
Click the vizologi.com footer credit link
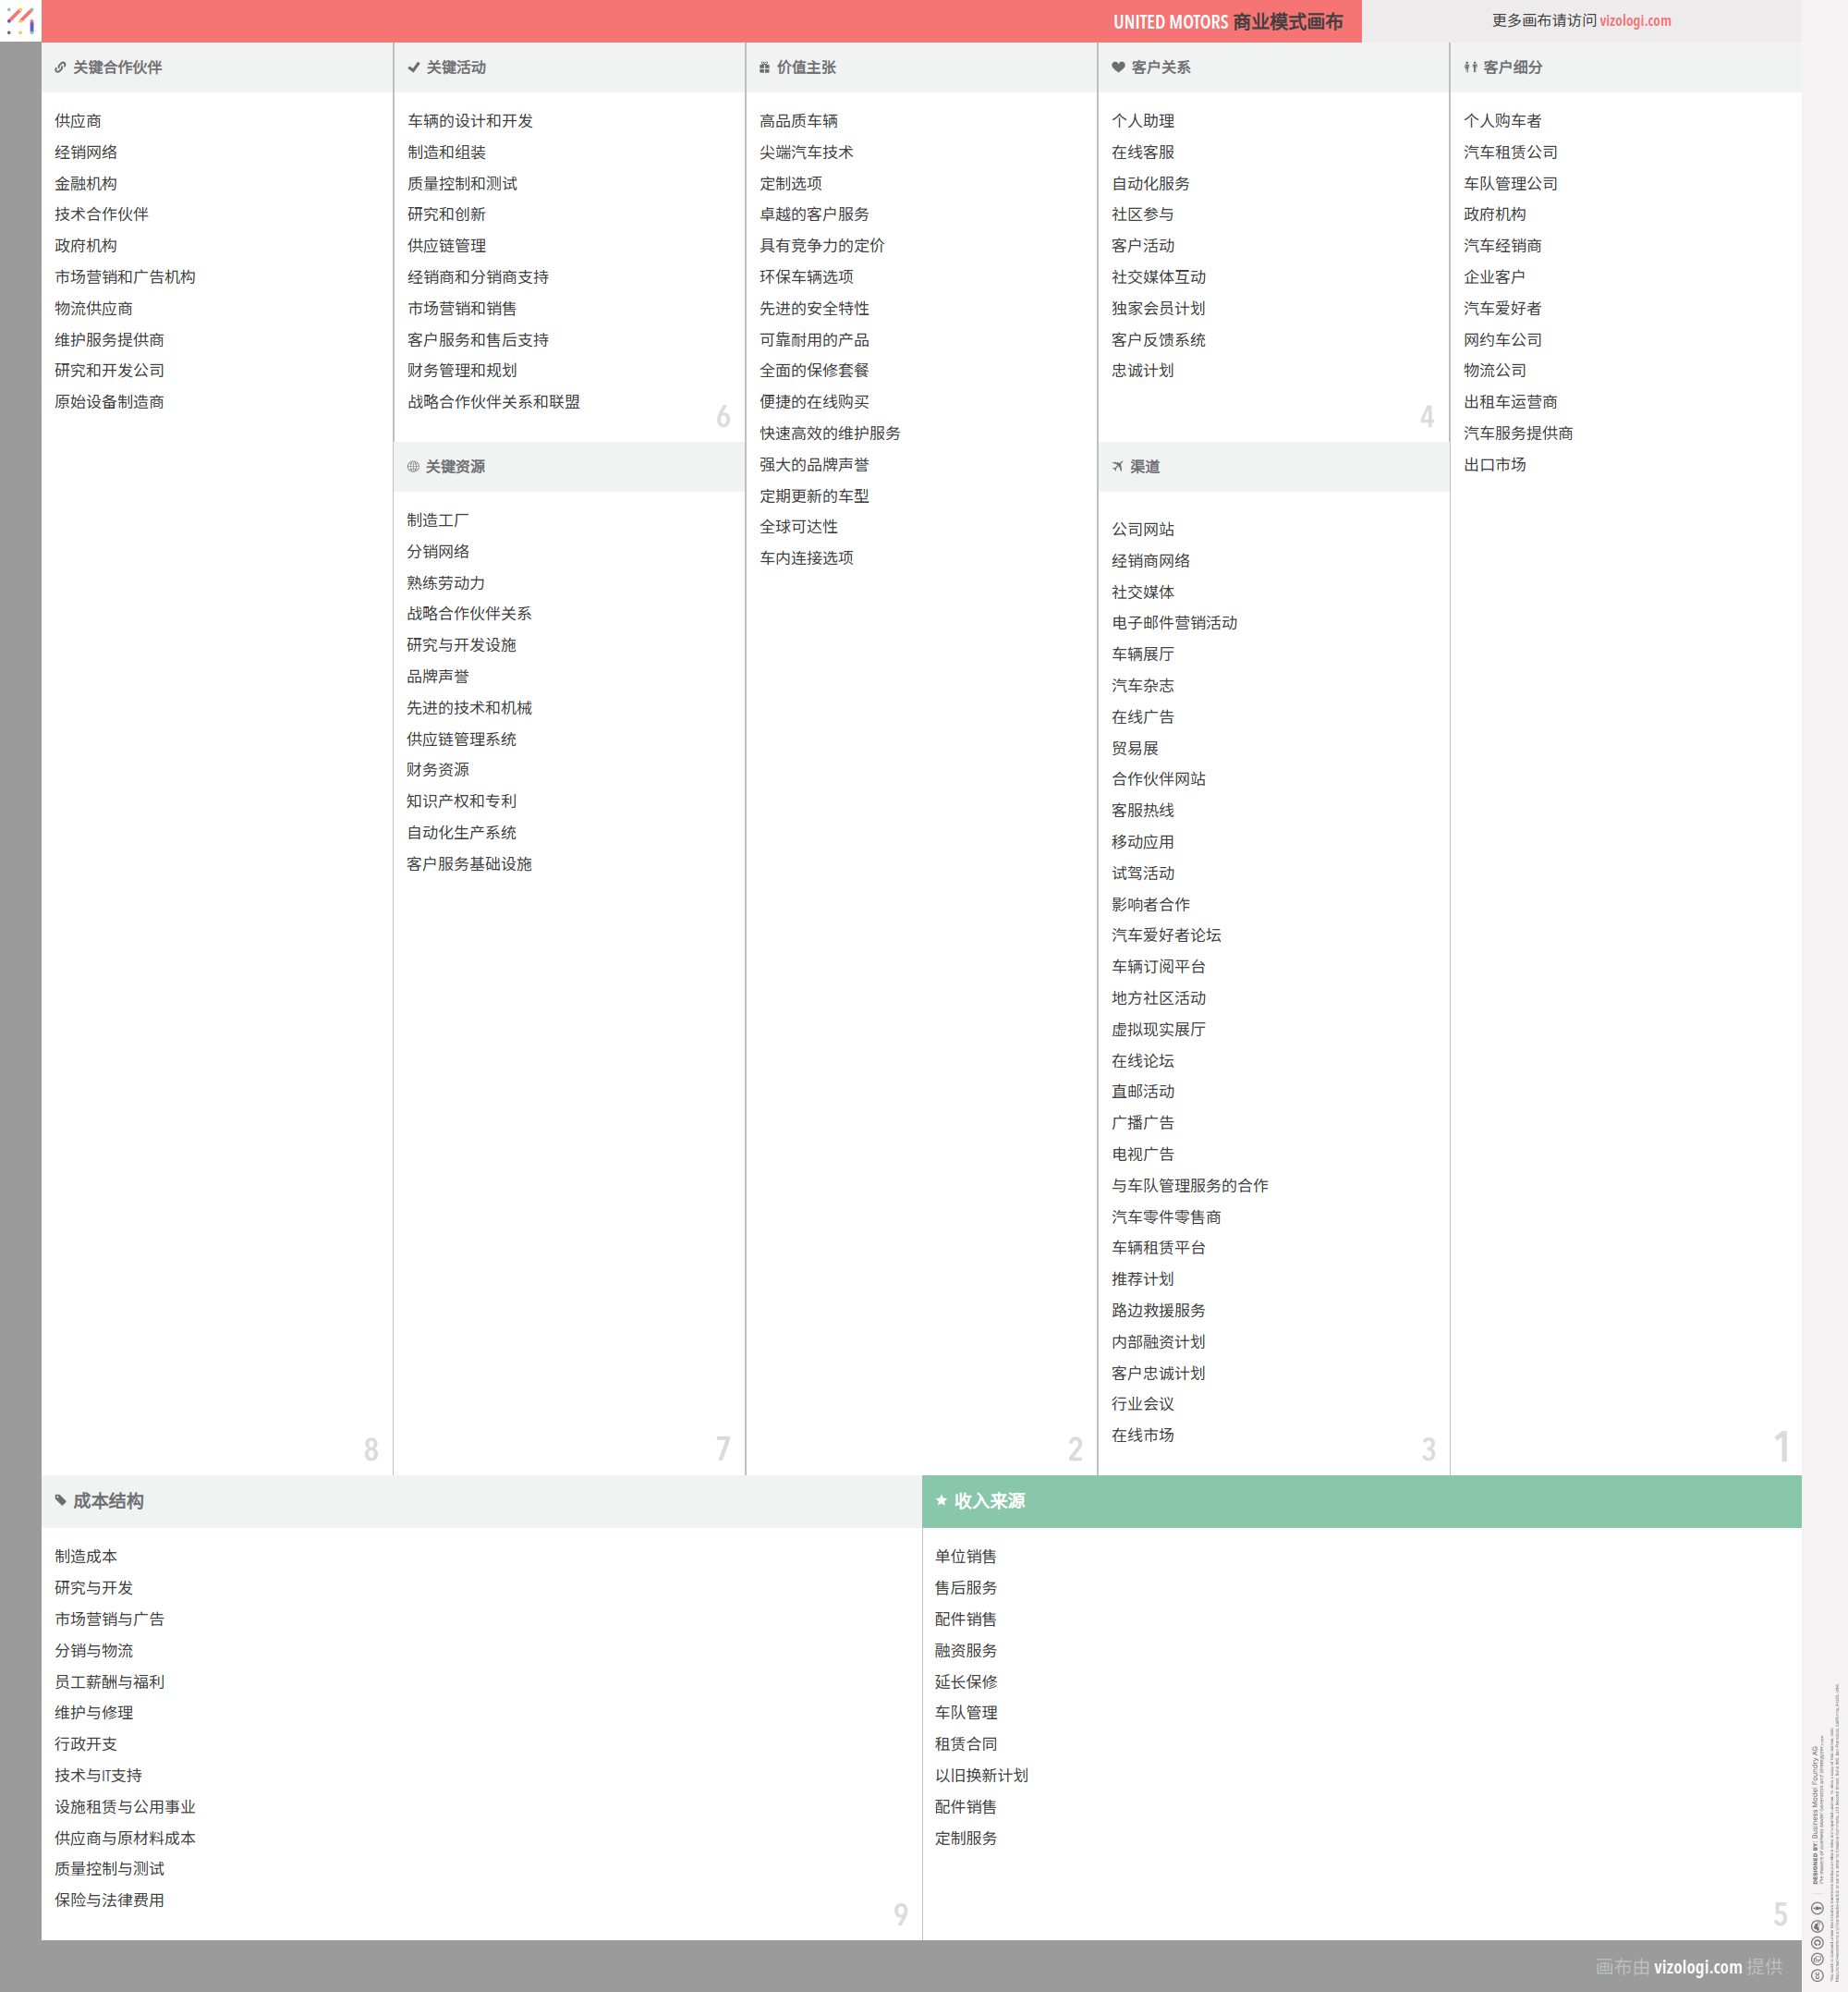tap(1697, 1966)
